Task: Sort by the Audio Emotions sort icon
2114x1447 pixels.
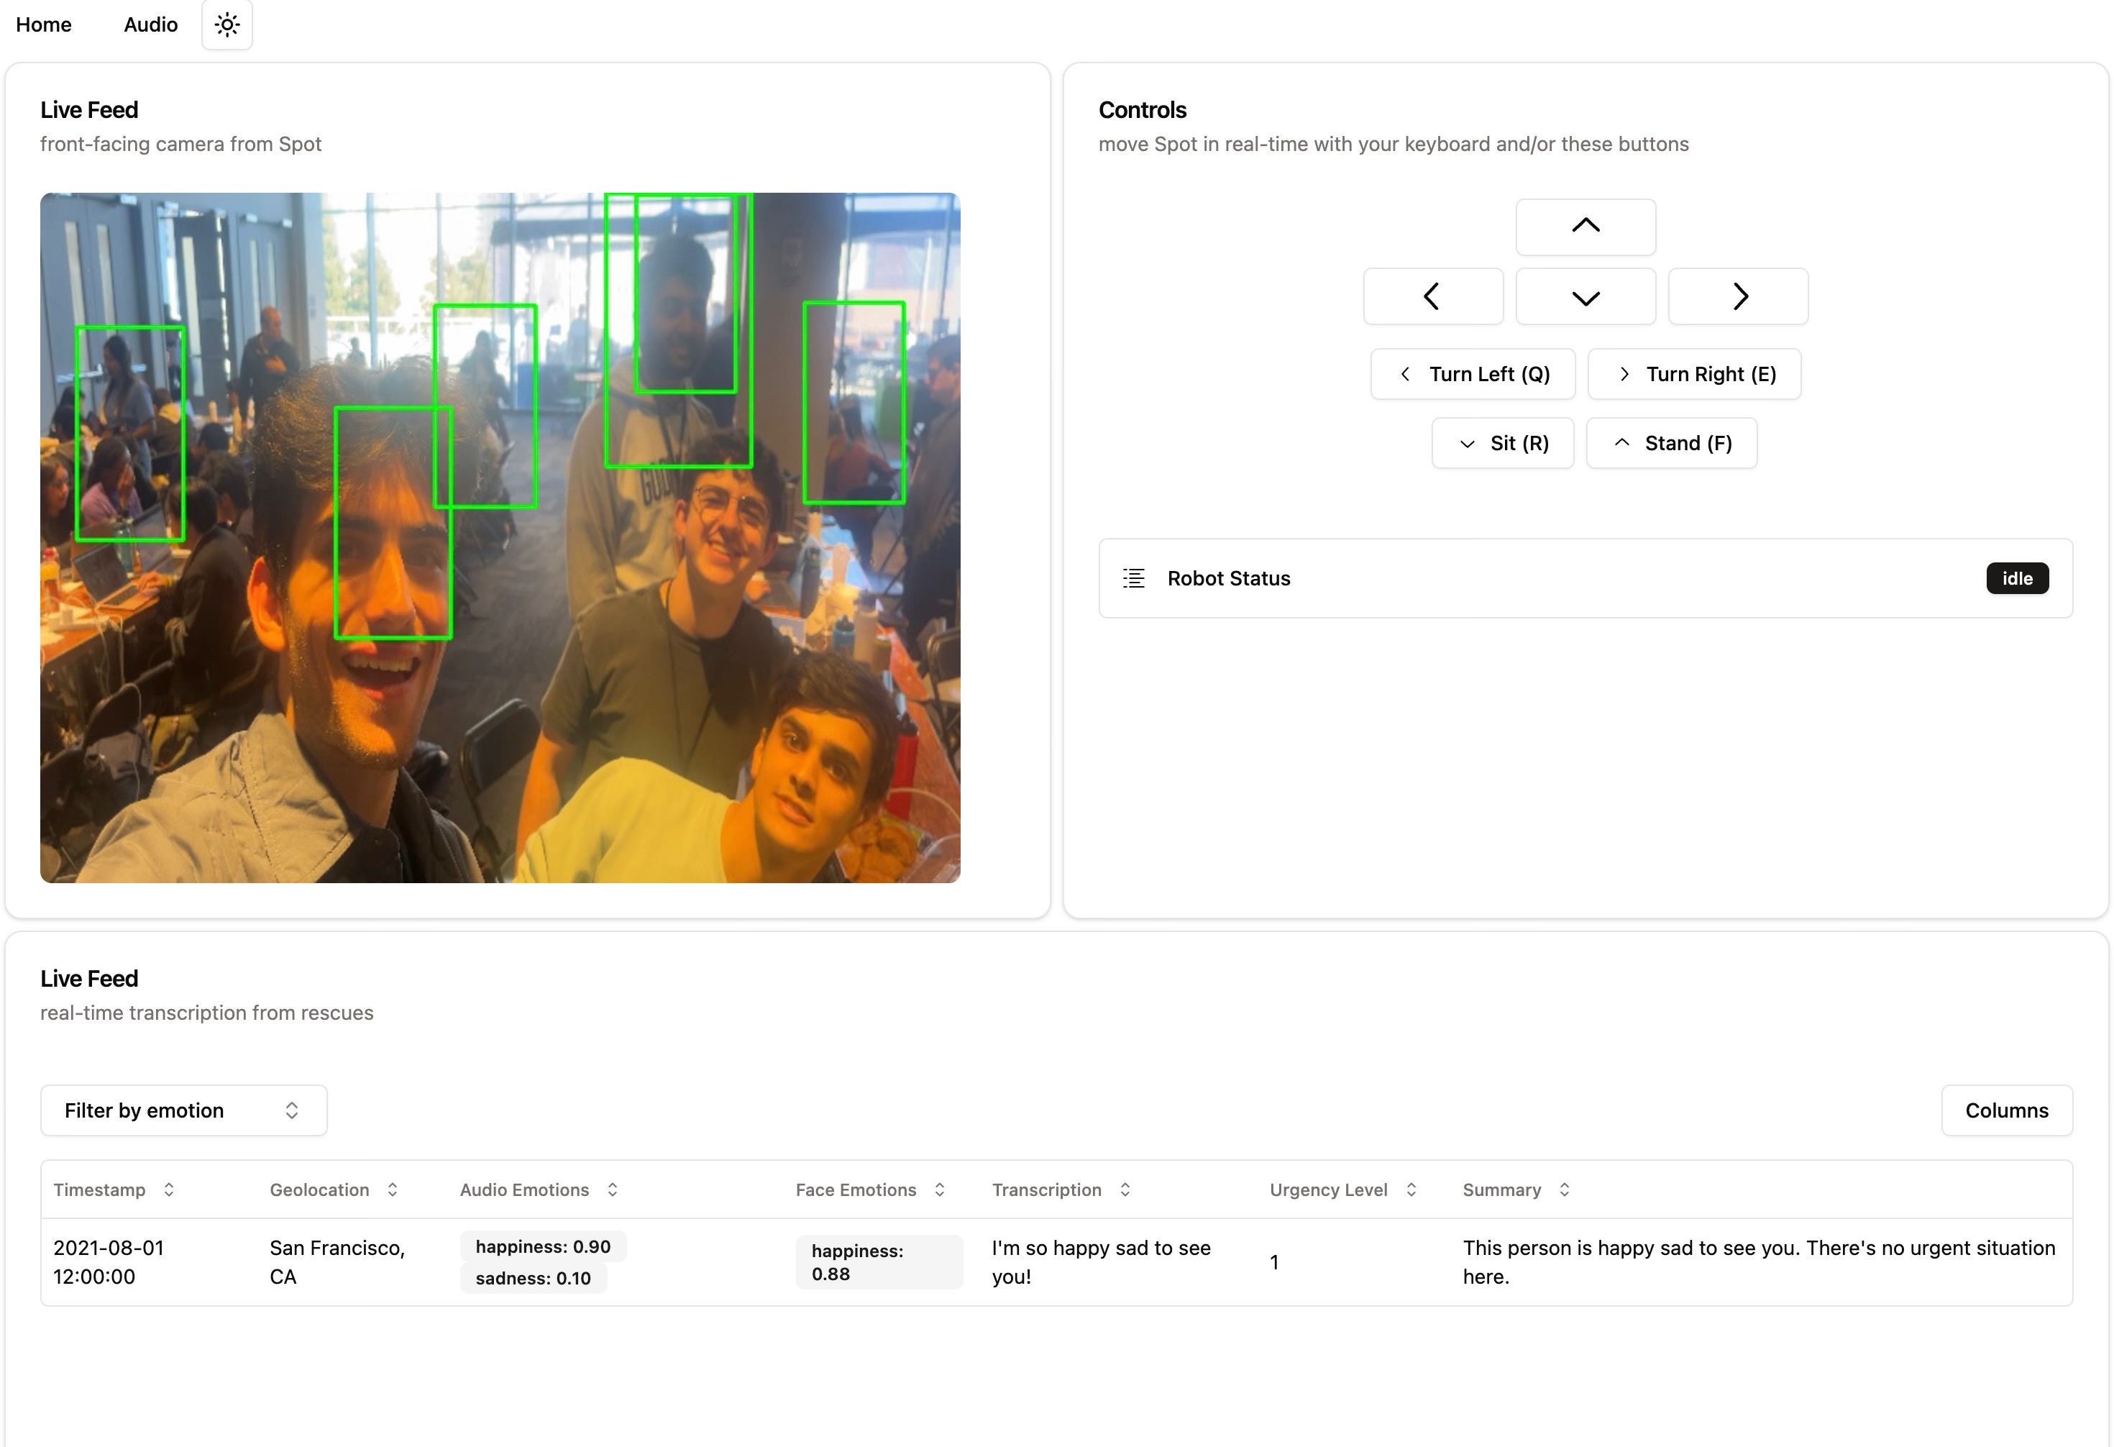Action: (x=612, y=1190)
